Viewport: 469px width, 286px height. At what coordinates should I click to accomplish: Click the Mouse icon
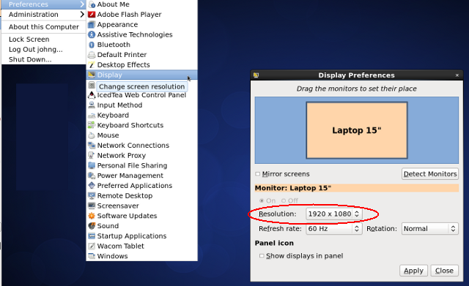[x=92, y=135]
